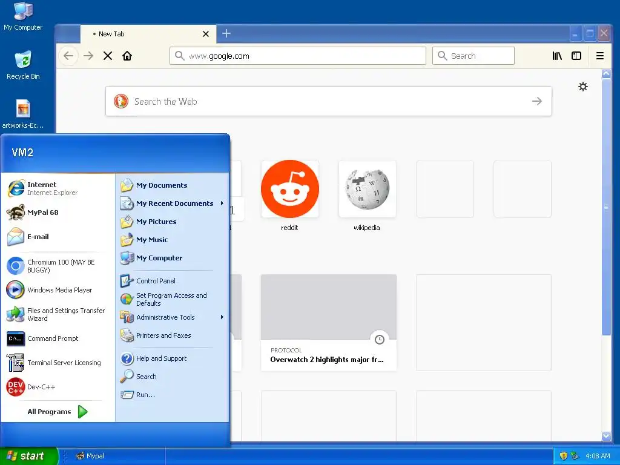The width and height of the screenshot is (620, 465).
Task: Stop page loading with the X button
Action: [108, 56]
